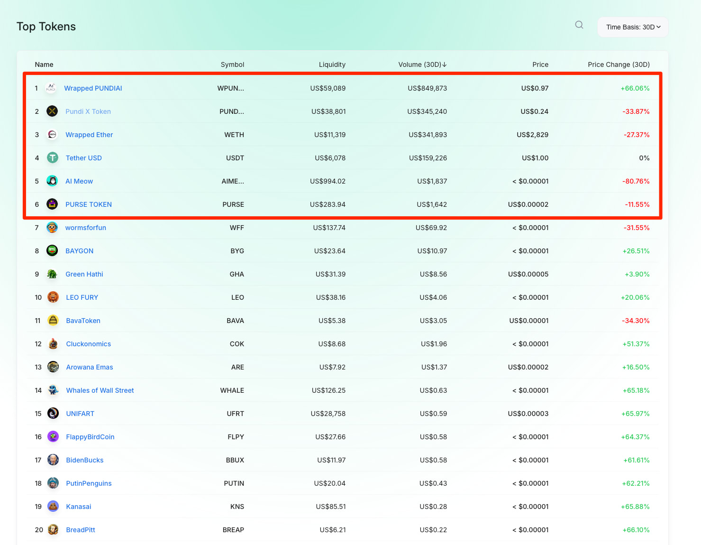Viewport: 701px width, 545px height.
Task: Open the Green Hathi token page
Action: [x=84, y=274]
